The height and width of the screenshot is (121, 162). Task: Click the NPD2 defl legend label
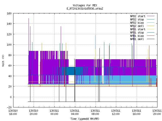click(137, 26)
